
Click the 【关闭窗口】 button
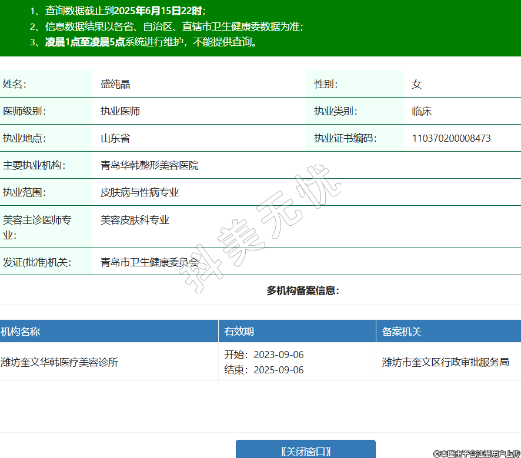point(305,450)
